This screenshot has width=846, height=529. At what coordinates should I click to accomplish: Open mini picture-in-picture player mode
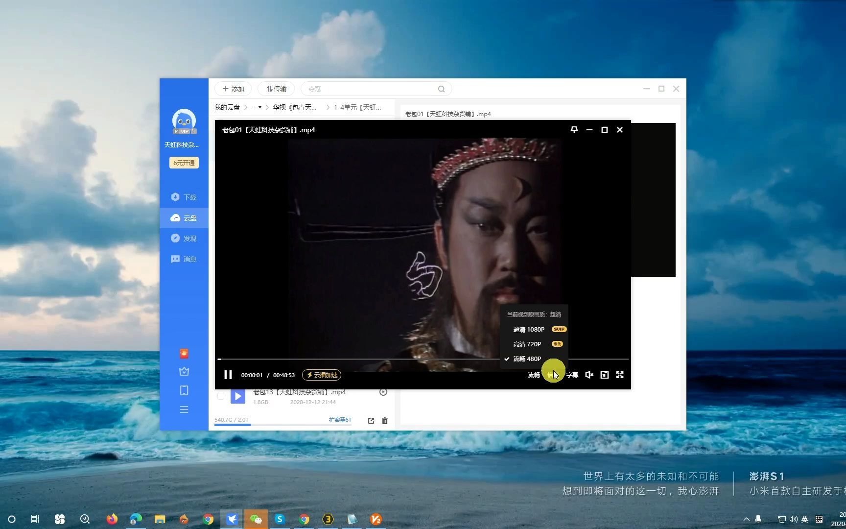605,375
